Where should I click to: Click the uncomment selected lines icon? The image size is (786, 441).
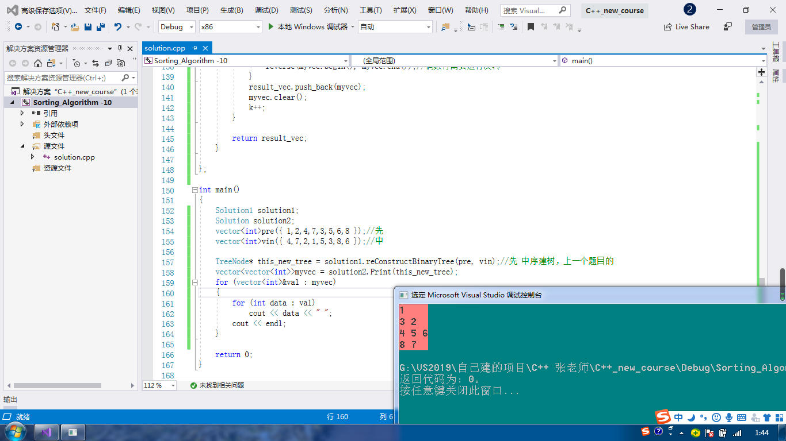pyautogui.click(x=513, y=27)
